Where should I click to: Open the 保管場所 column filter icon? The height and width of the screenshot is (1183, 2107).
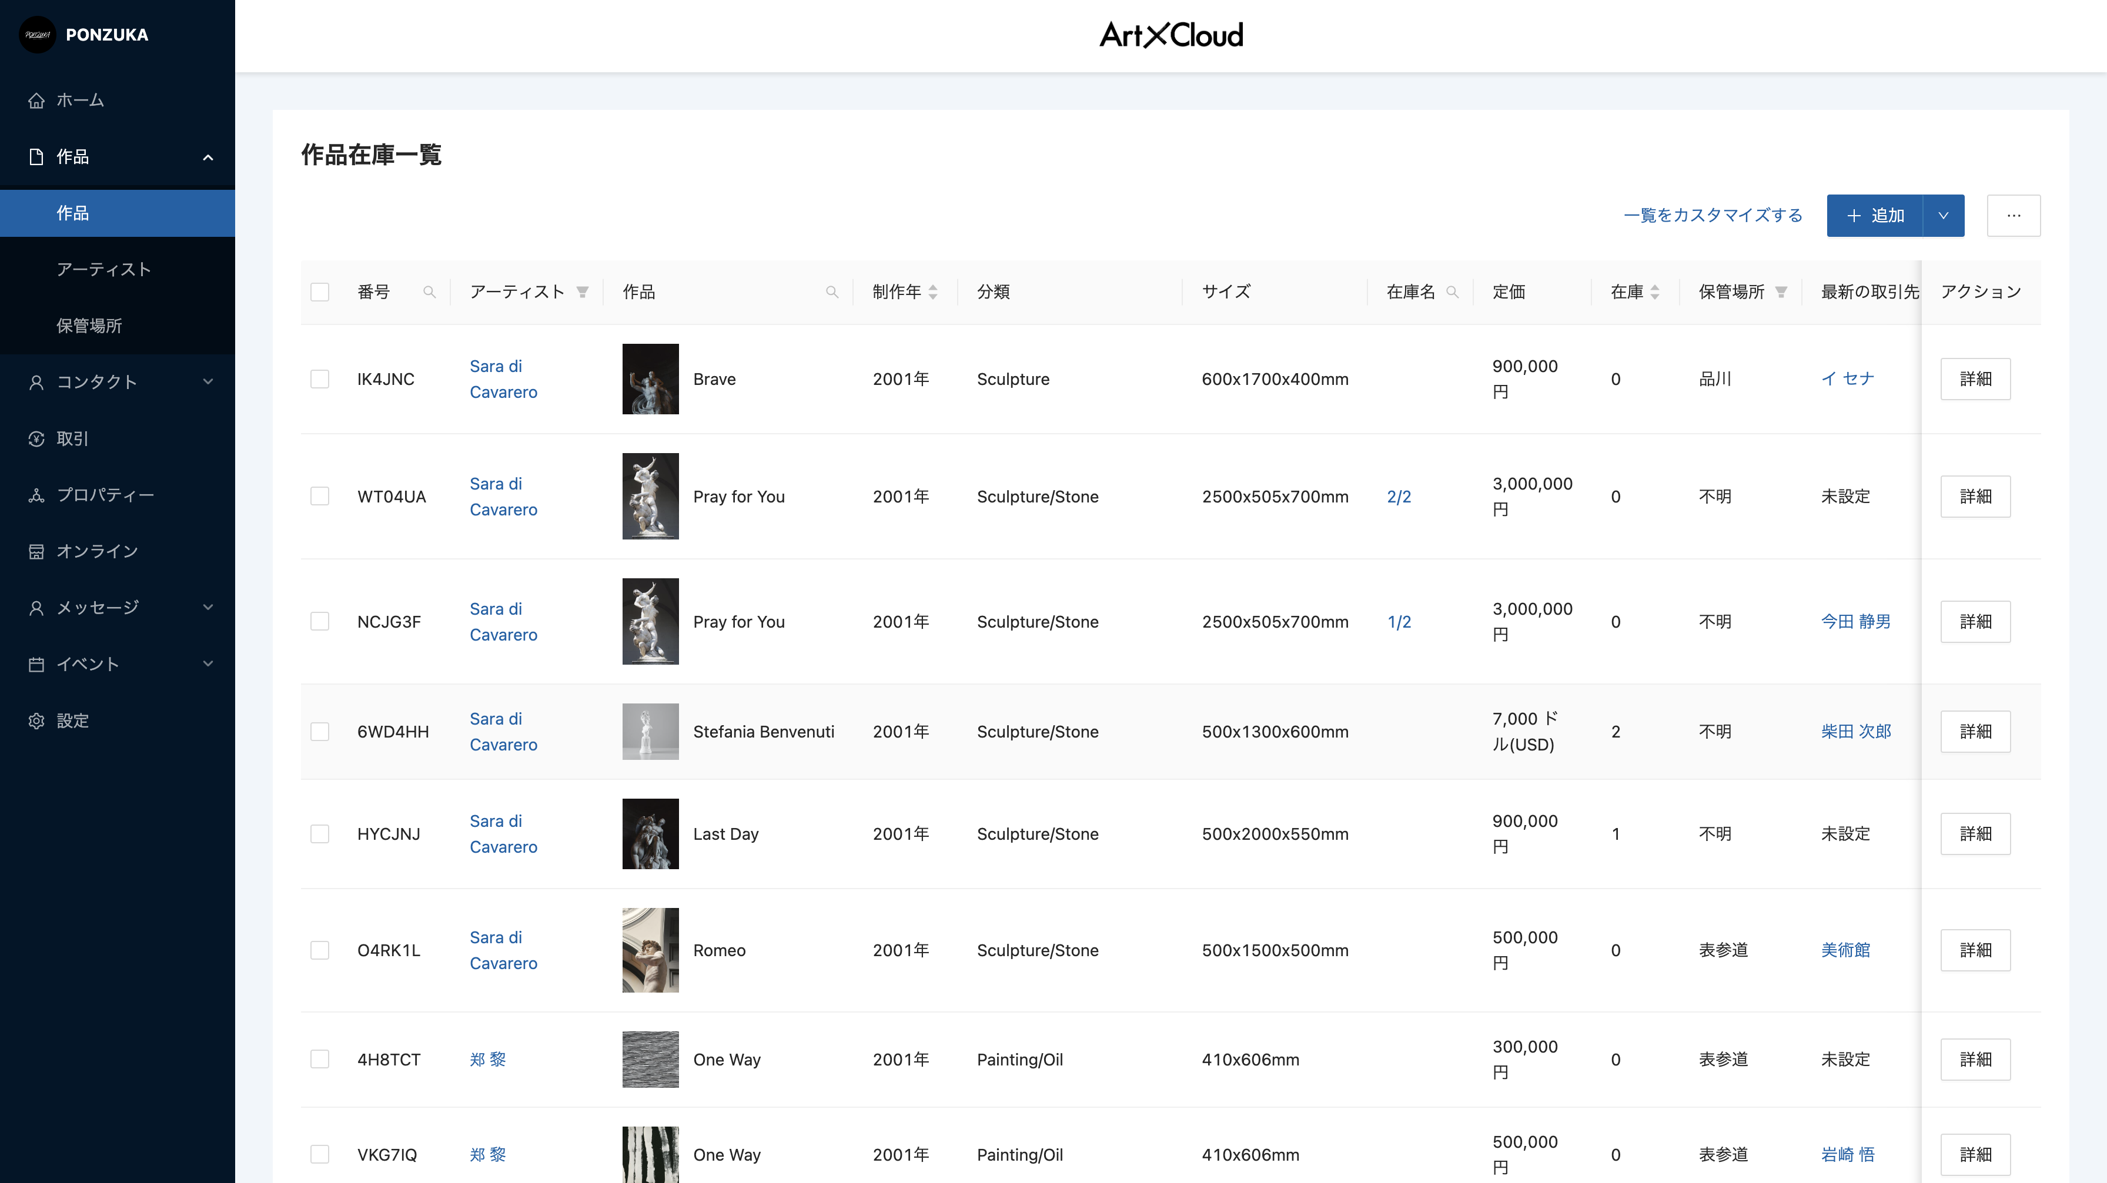(x=1781, y=292)
